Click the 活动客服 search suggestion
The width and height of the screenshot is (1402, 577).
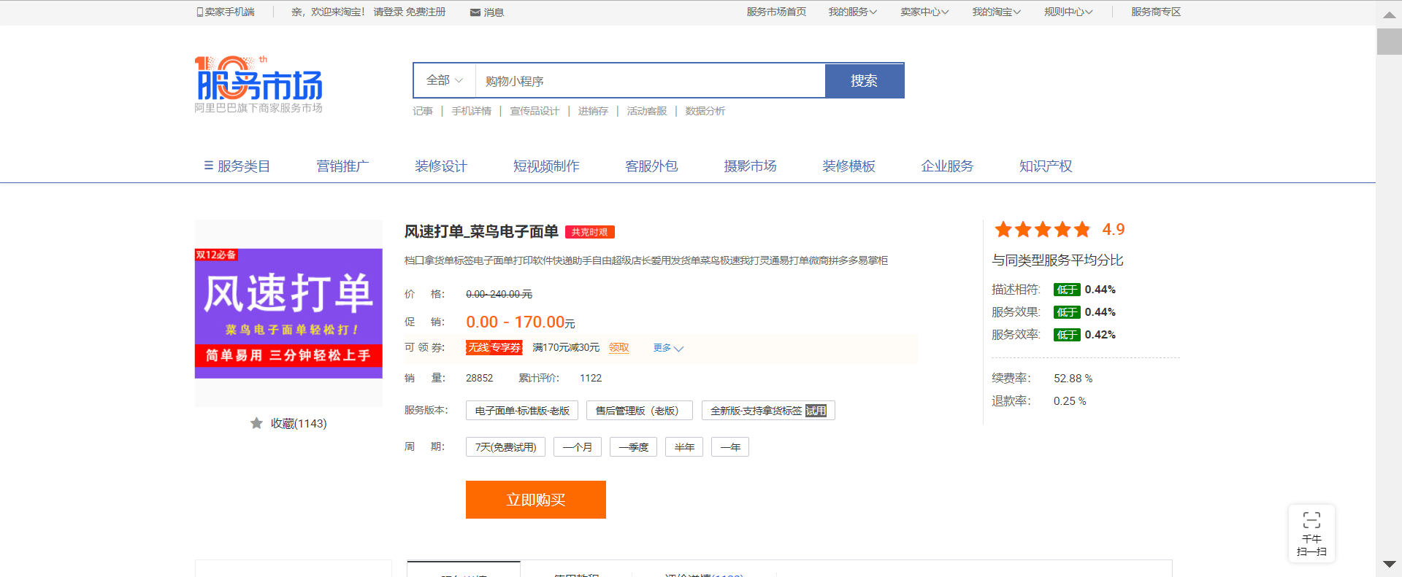(647, 111)
